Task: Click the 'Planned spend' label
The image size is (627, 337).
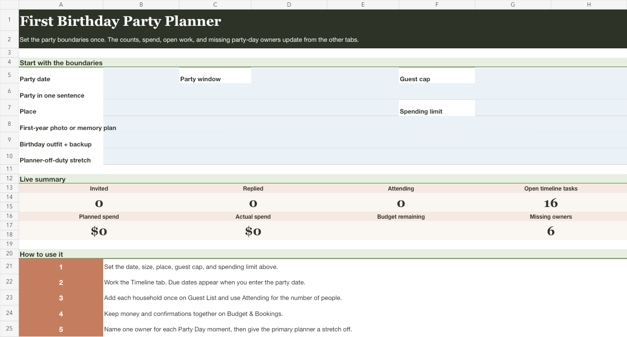Action: point(99,217)
